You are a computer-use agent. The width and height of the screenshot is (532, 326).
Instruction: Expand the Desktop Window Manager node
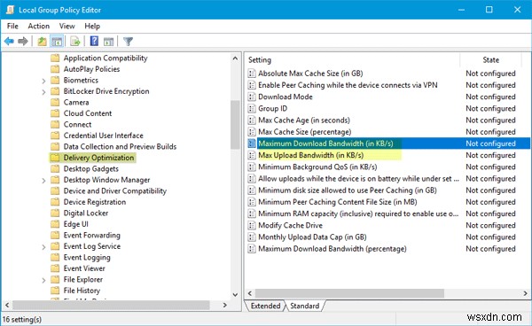[x=43, y=181]
